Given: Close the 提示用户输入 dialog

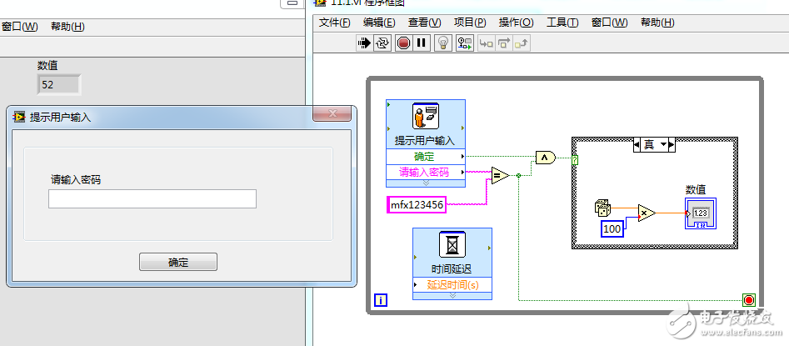Looking at the screenshot, I should click(x=332, y=114).
